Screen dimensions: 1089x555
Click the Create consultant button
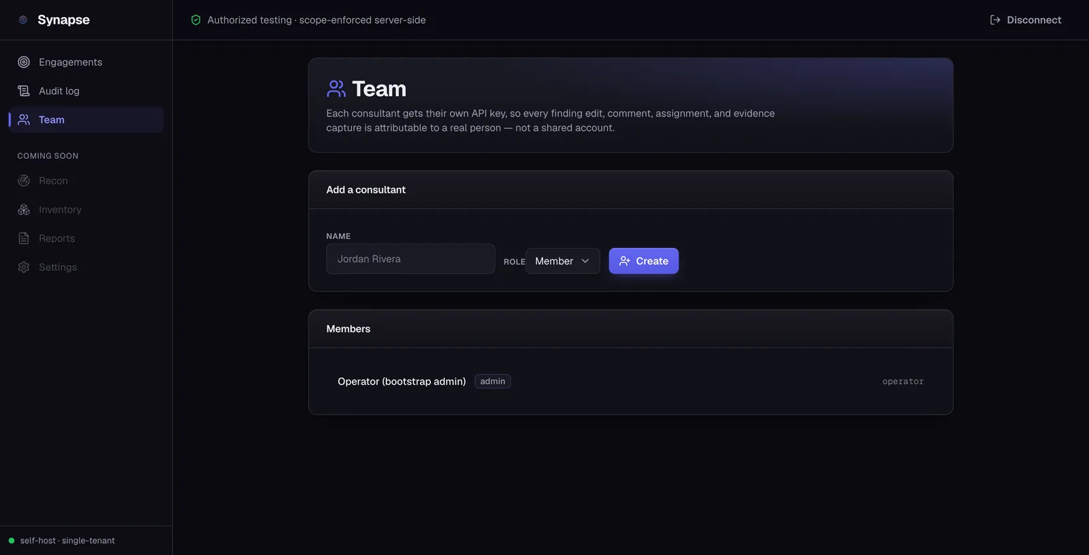click(x=643, y=261)
